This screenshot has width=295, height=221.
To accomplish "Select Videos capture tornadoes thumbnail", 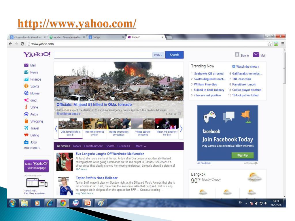I will [143, 129].
